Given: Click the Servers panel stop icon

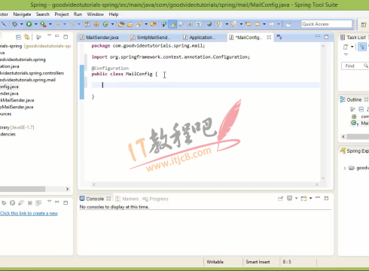Looking at the screenshot, I should [x=30, y=202].
